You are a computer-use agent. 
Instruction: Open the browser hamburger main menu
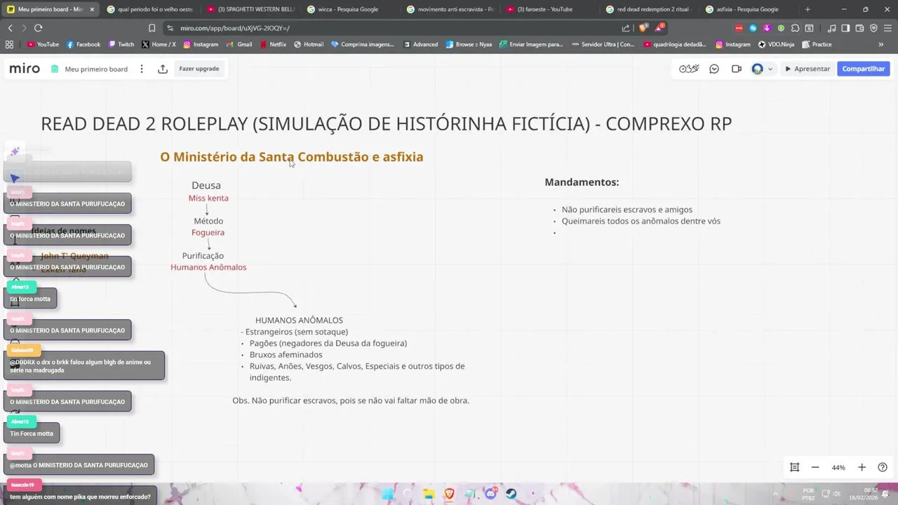(x=887, y=28)
